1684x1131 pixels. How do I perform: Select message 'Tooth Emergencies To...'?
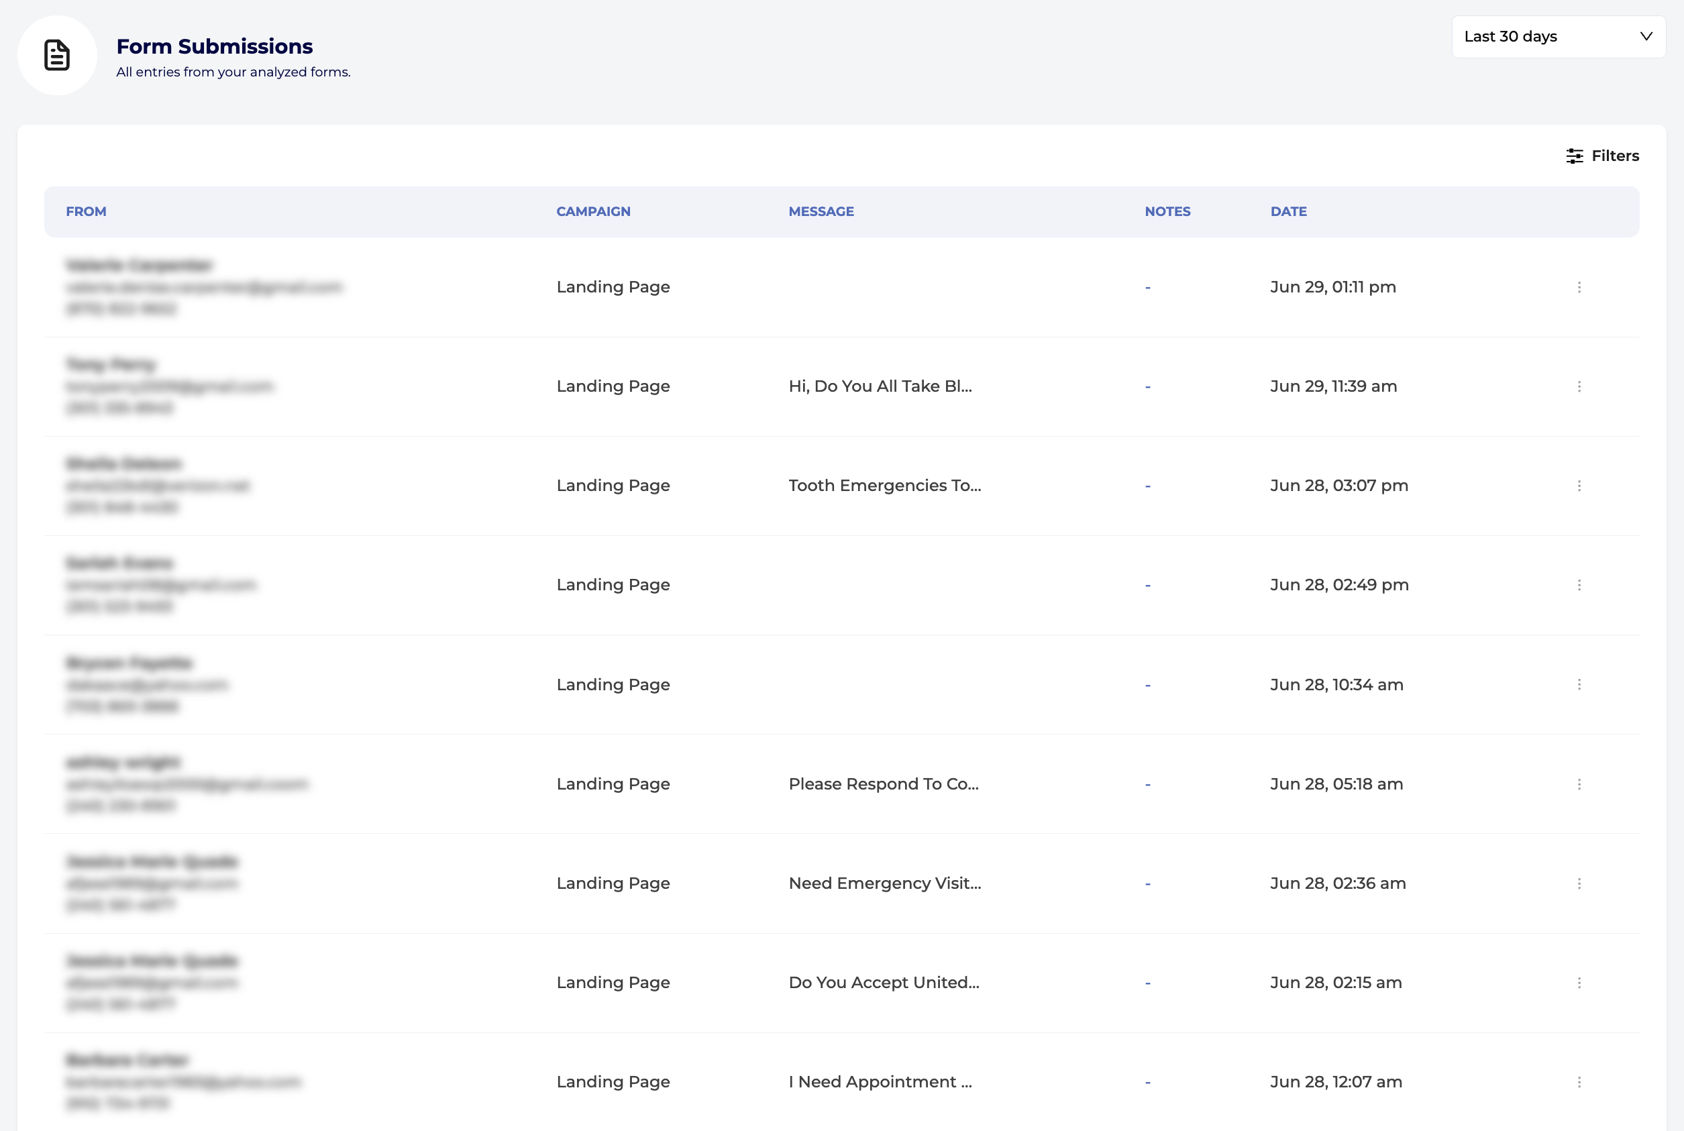tap(885, 486)
